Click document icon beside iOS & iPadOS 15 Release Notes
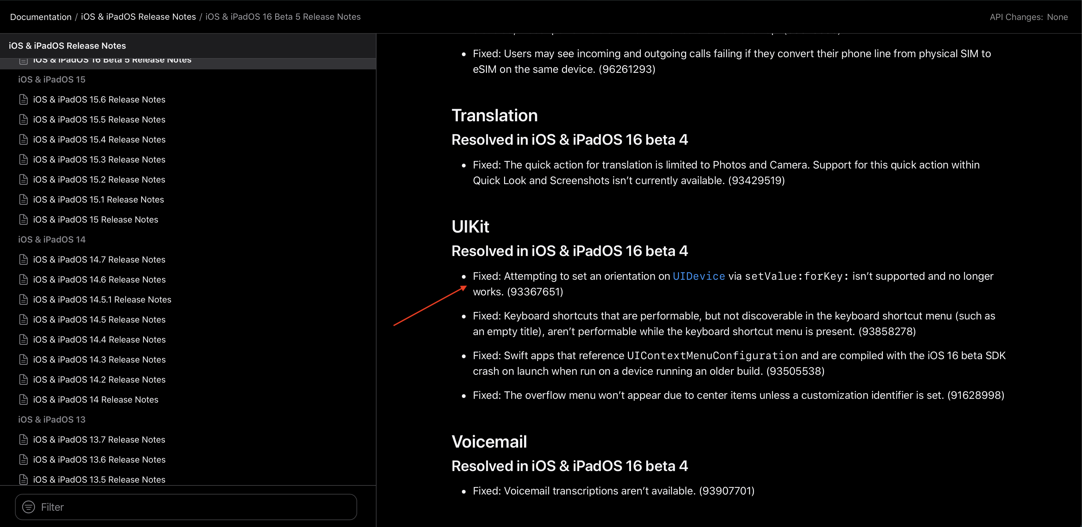Screen dimensions: 1082x527 point(23,220)
